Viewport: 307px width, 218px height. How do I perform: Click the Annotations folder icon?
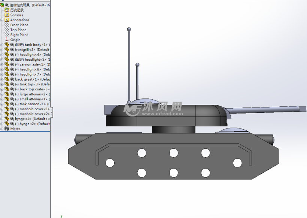coord(7,20)
